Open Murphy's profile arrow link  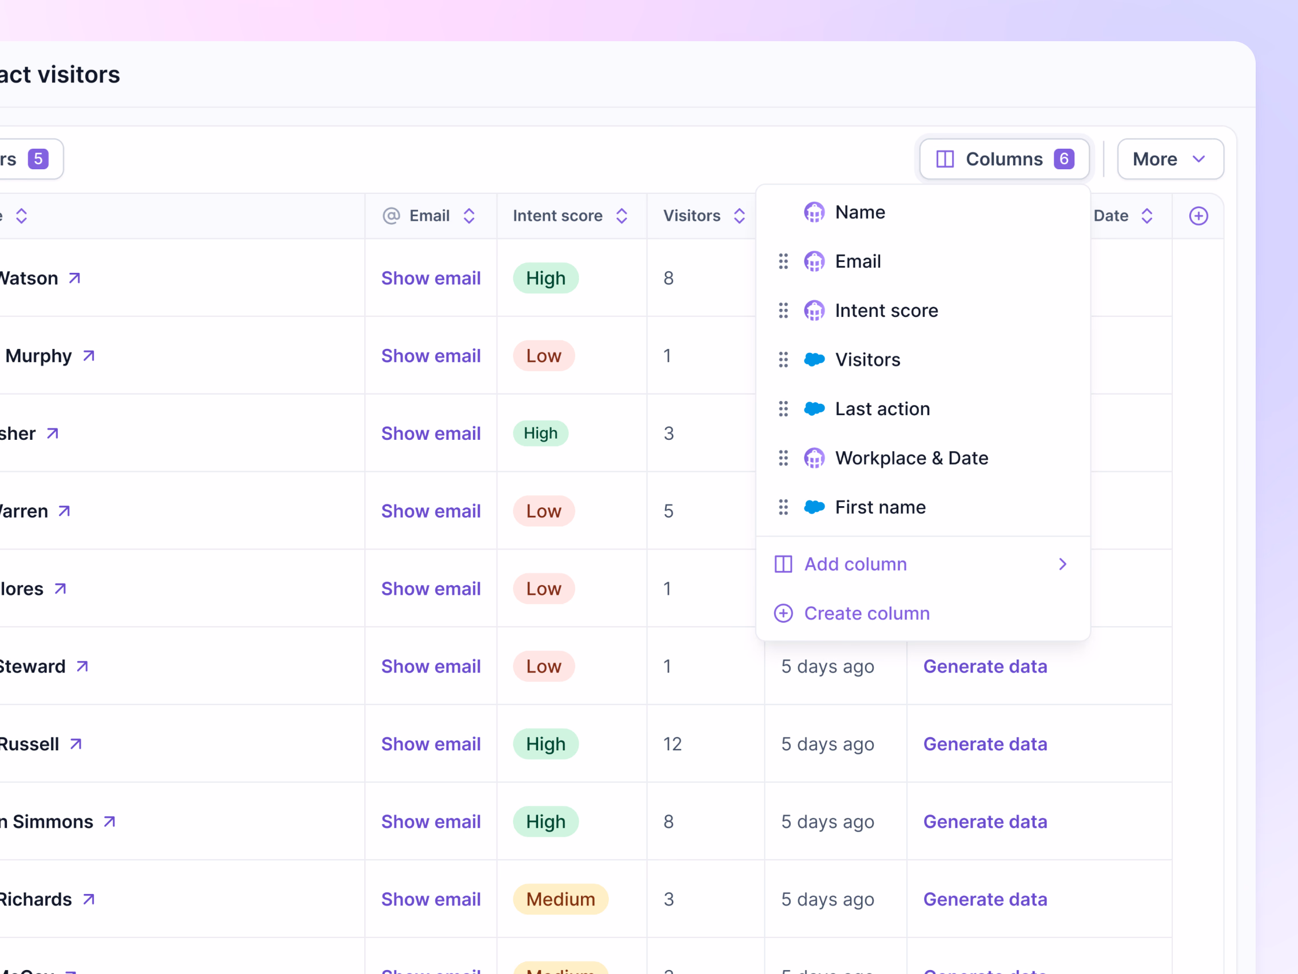tap(89, 356)
